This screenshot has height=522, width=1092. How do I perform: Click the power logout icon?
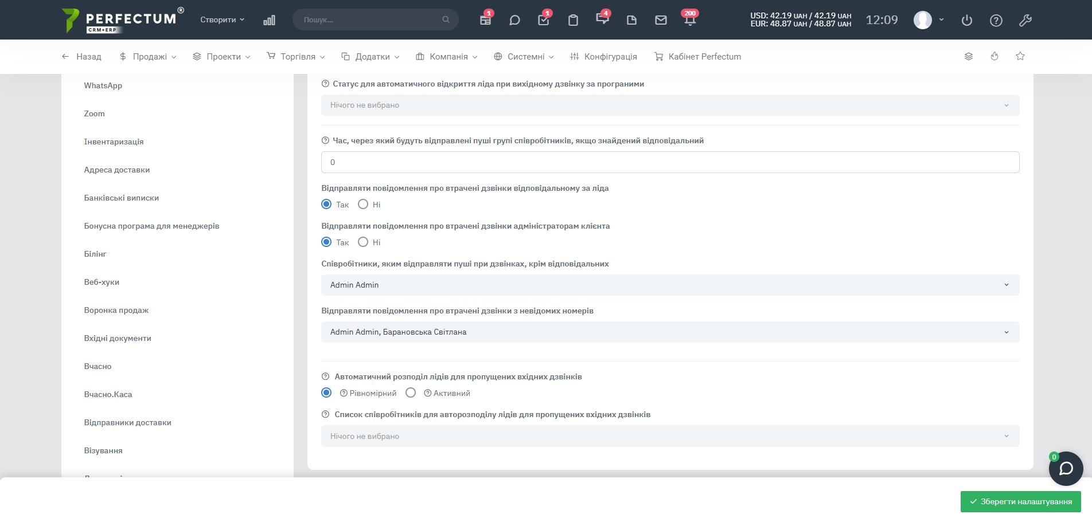coord(967,20)
